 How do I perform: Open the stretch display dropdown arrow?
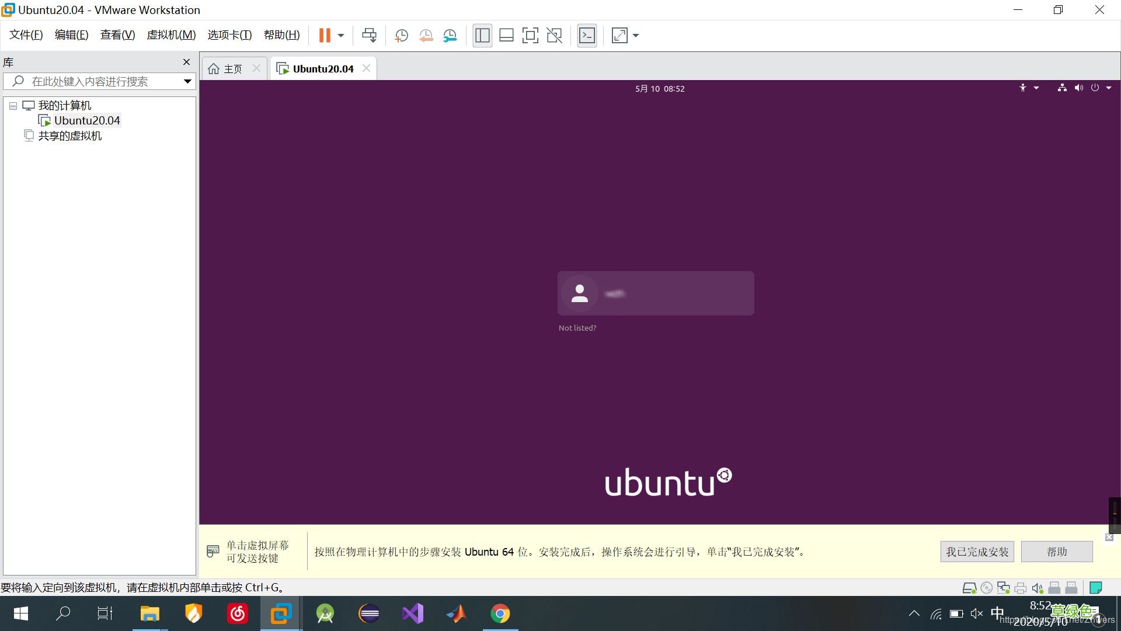(x=636, y=36)
